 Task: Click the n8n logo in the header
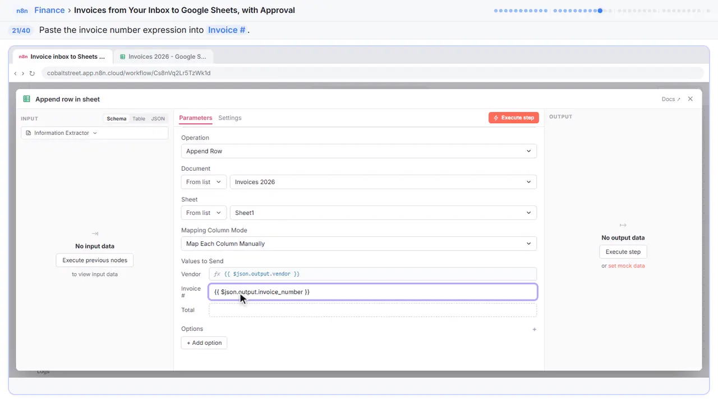pos(22,11)
